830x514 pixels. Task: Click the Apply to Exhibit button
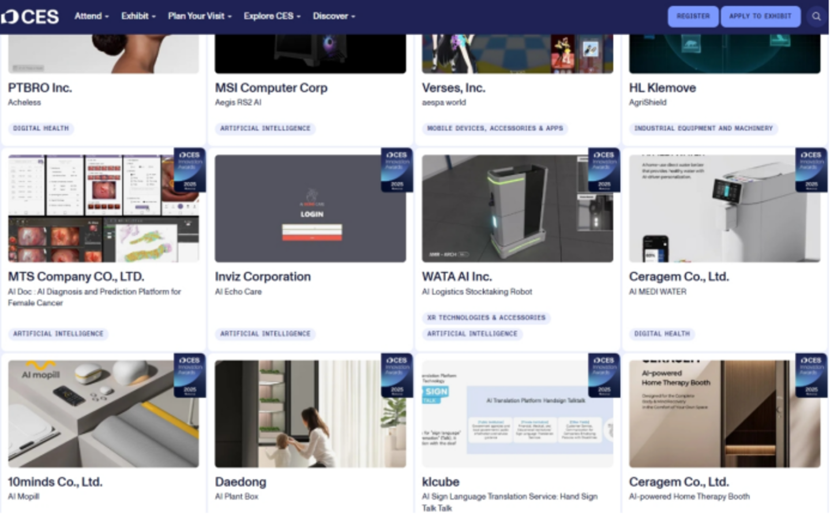click(x=760, y=16)
